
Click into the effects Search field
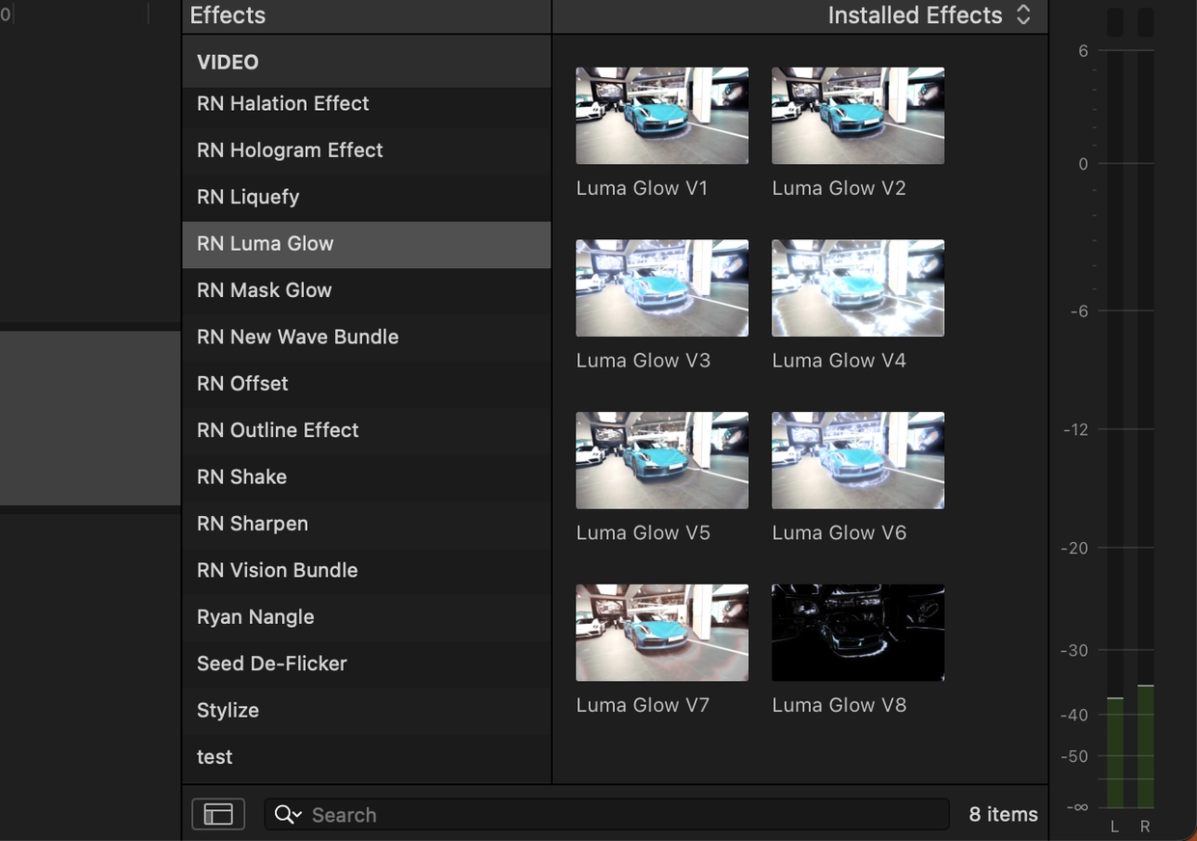click(x=618, y=814)
